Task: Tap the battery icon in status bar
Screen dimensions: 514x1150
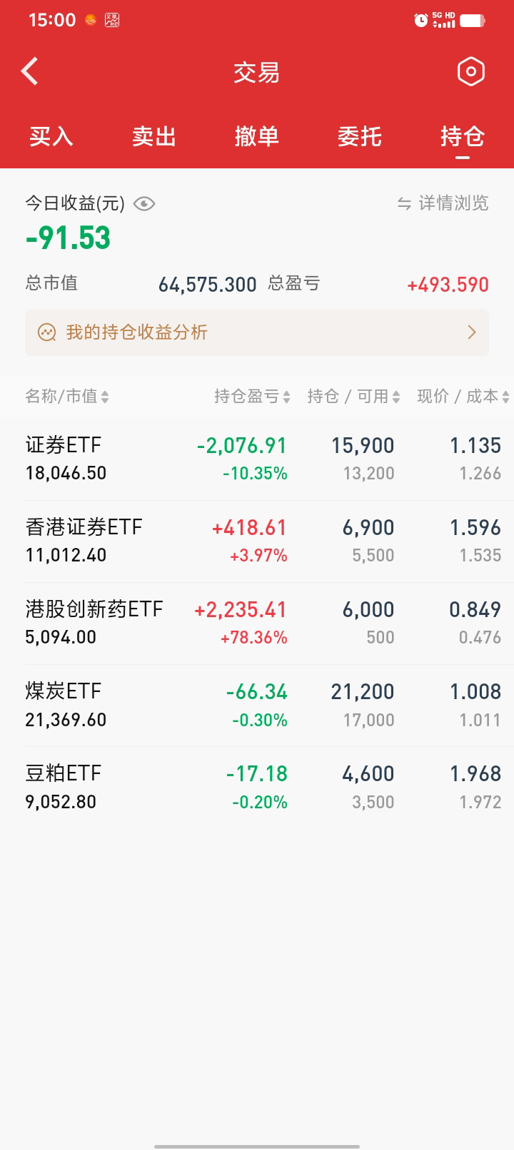Action: pyautogui.click(x=472, y=21)
